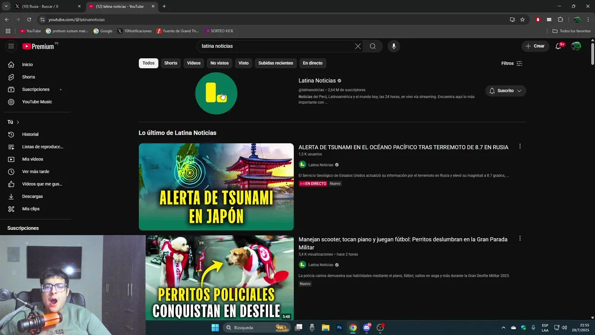This screenshot has height=335, width=595.
Task: Open the YouTube notifications bell
Action: (559, 46)
